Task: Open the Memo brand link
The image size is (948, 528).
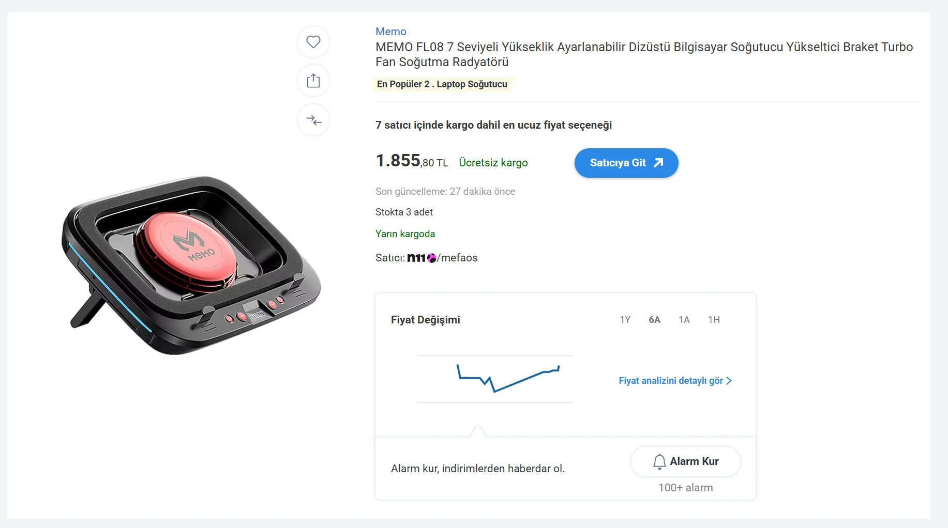Action: coord(390,32)
